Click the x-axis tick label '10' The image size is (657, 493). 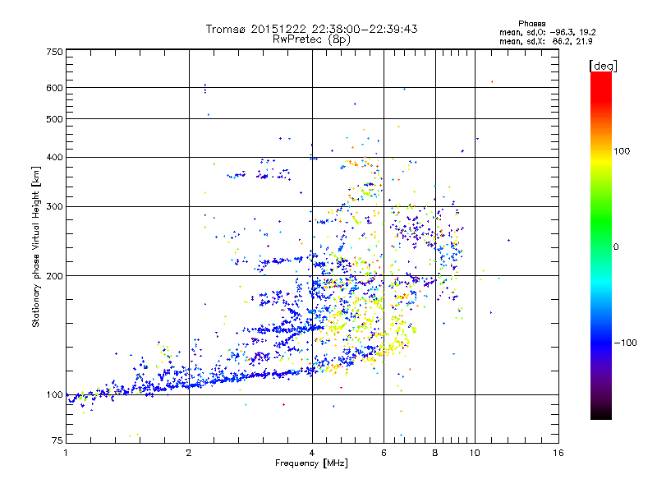point(475,453)
